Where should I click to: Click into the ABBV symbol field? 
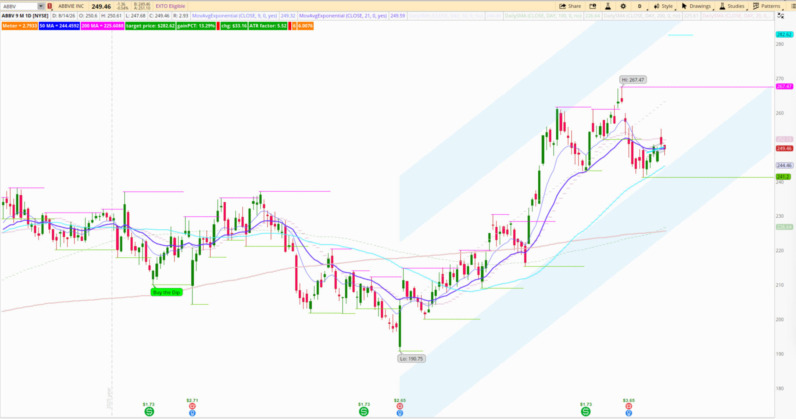pos(19,6)
